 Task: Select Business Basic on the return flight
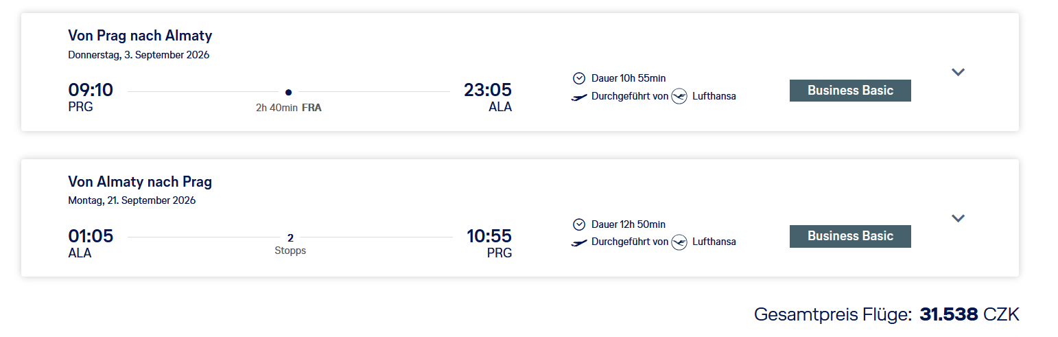click(x=850, y=236)
